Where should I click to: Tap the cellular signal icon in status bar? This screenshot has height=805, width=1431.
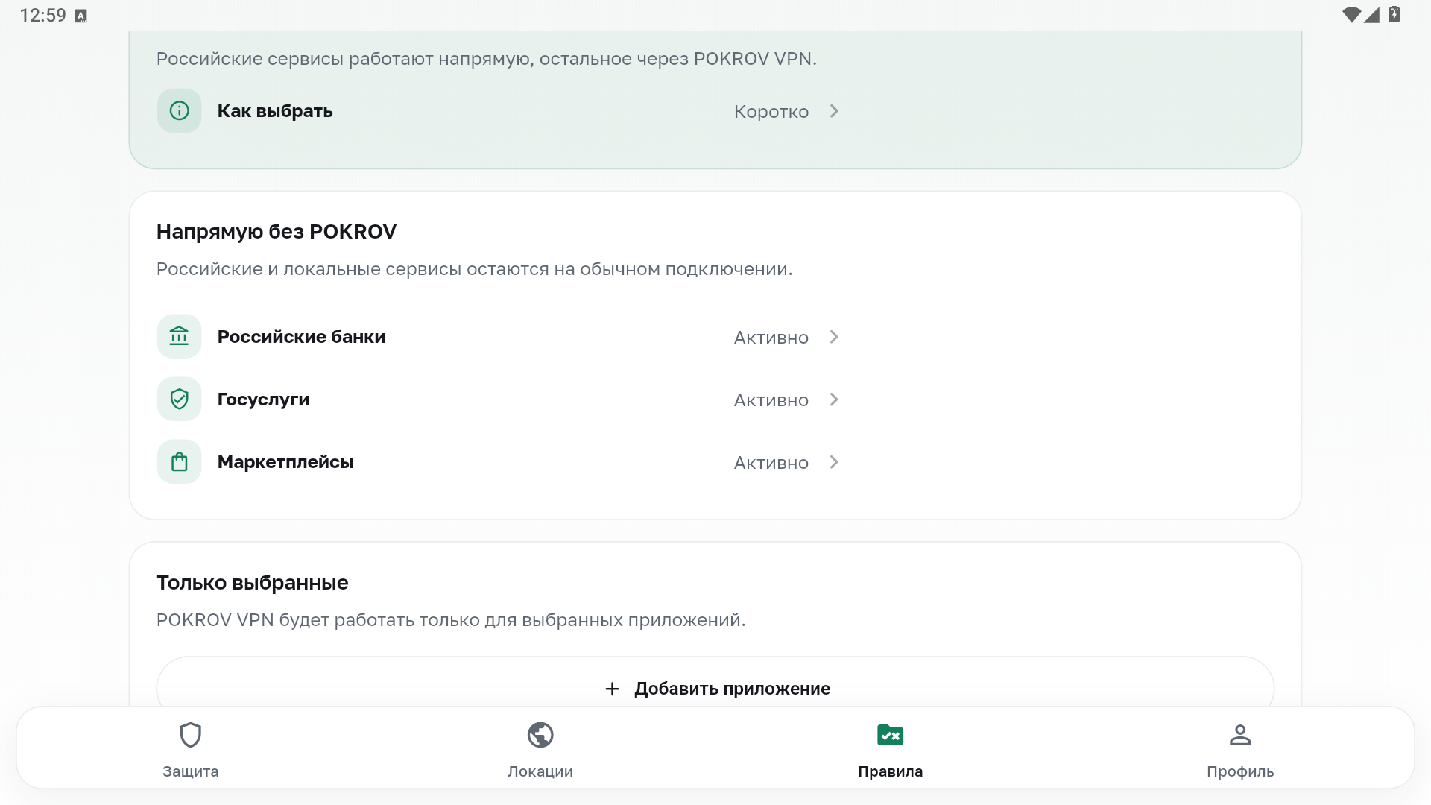tap(1372, 15)
